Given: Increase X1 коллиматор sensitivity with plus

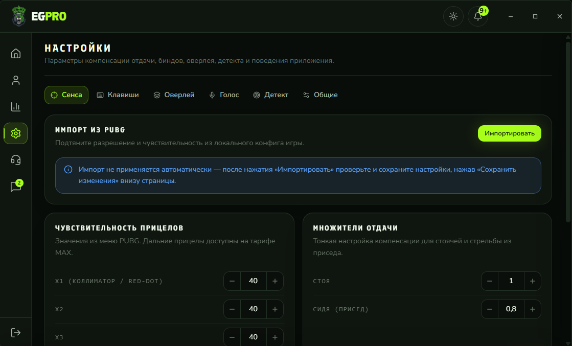Looking at the screenshot, I should [275, 281].
